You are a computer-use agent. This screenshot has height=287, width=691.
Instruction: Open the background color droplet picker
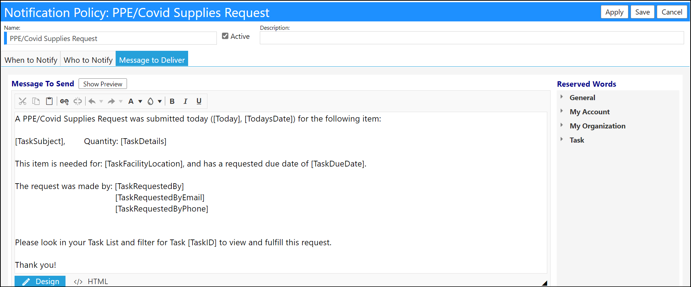coord(150,101)
